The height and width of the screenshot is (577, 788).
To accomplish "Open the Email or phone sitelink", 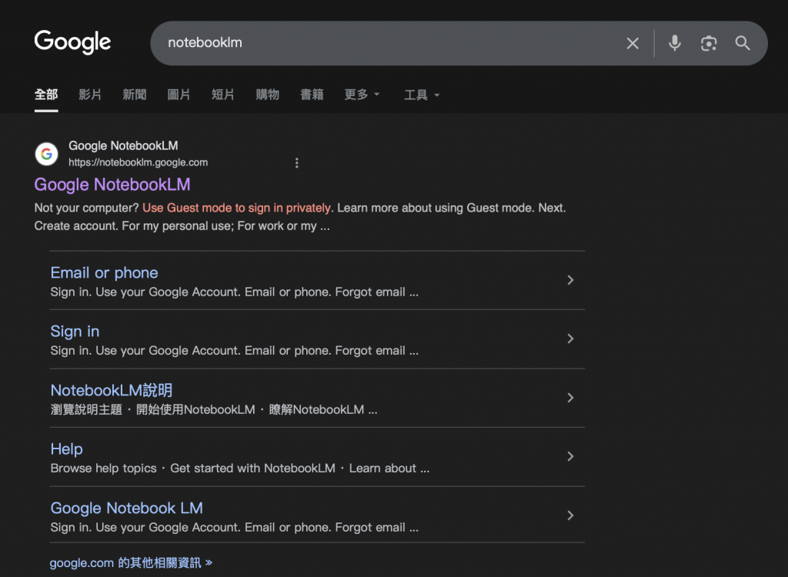I will click(x=104, y=272).
